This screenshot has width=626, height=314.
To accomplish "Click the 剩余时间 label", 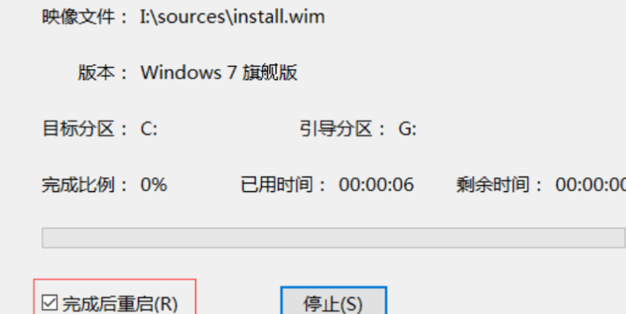I will pyautogui.click(x=493, y=184).
